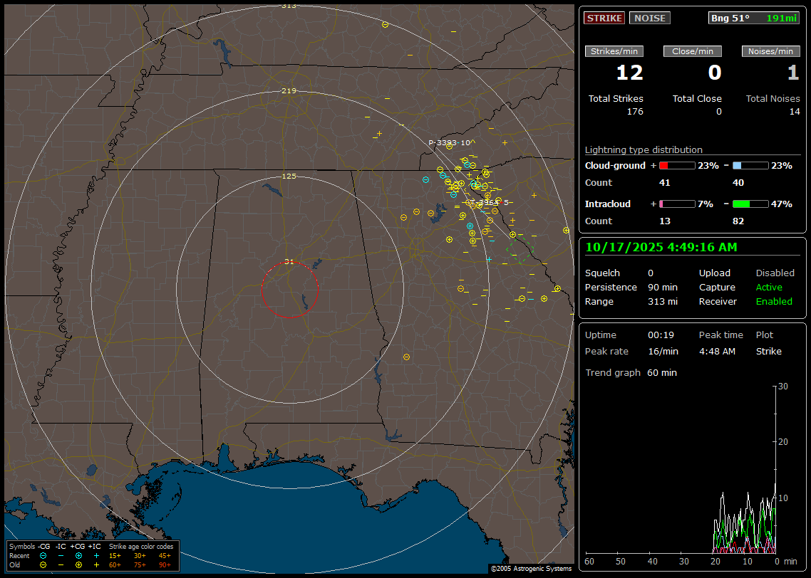Select the Close/min counter button
811x578 pixels.
693,51
